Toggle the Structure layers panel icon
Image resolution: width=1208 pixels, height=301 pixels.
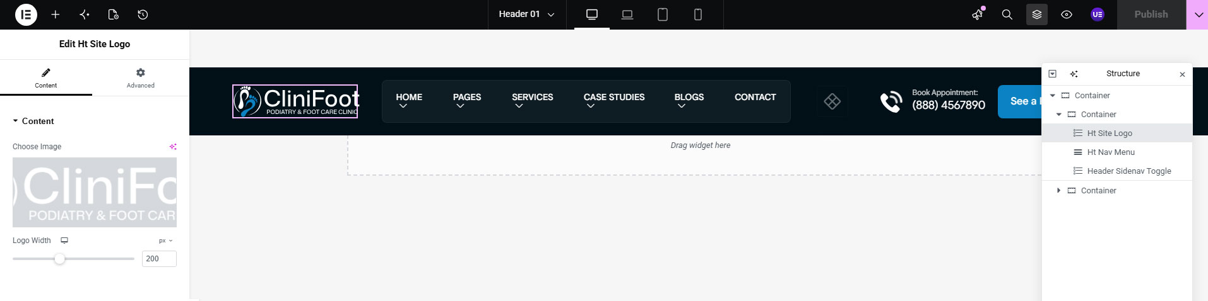pyautogui.click(x=1037, y=14)
